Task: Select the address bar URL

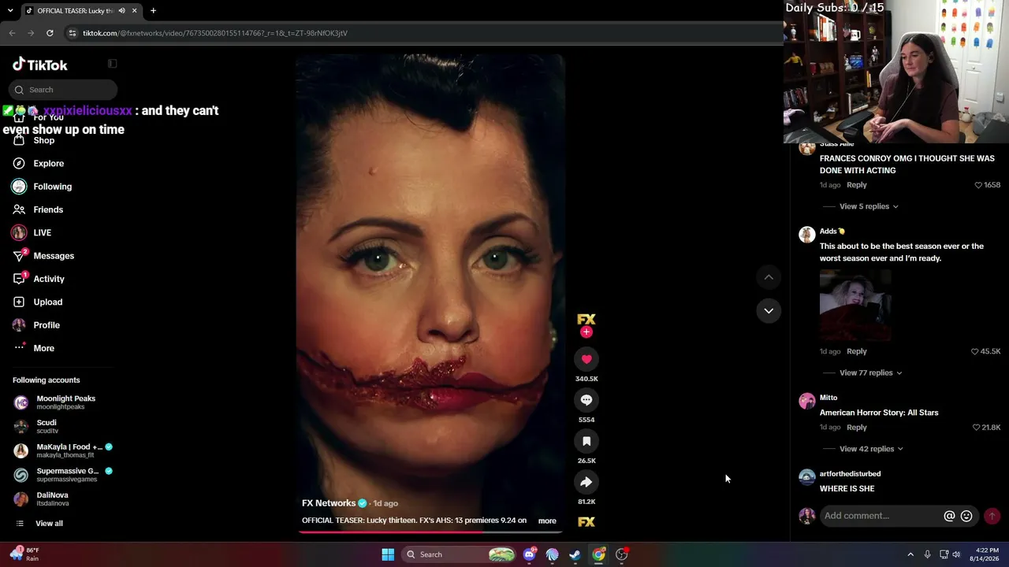Action: [x=215, y=33]
